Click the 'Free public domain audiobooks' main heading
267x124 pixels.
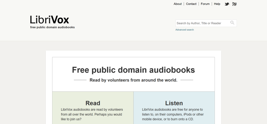pyautogui.click(x=133, y=70)
